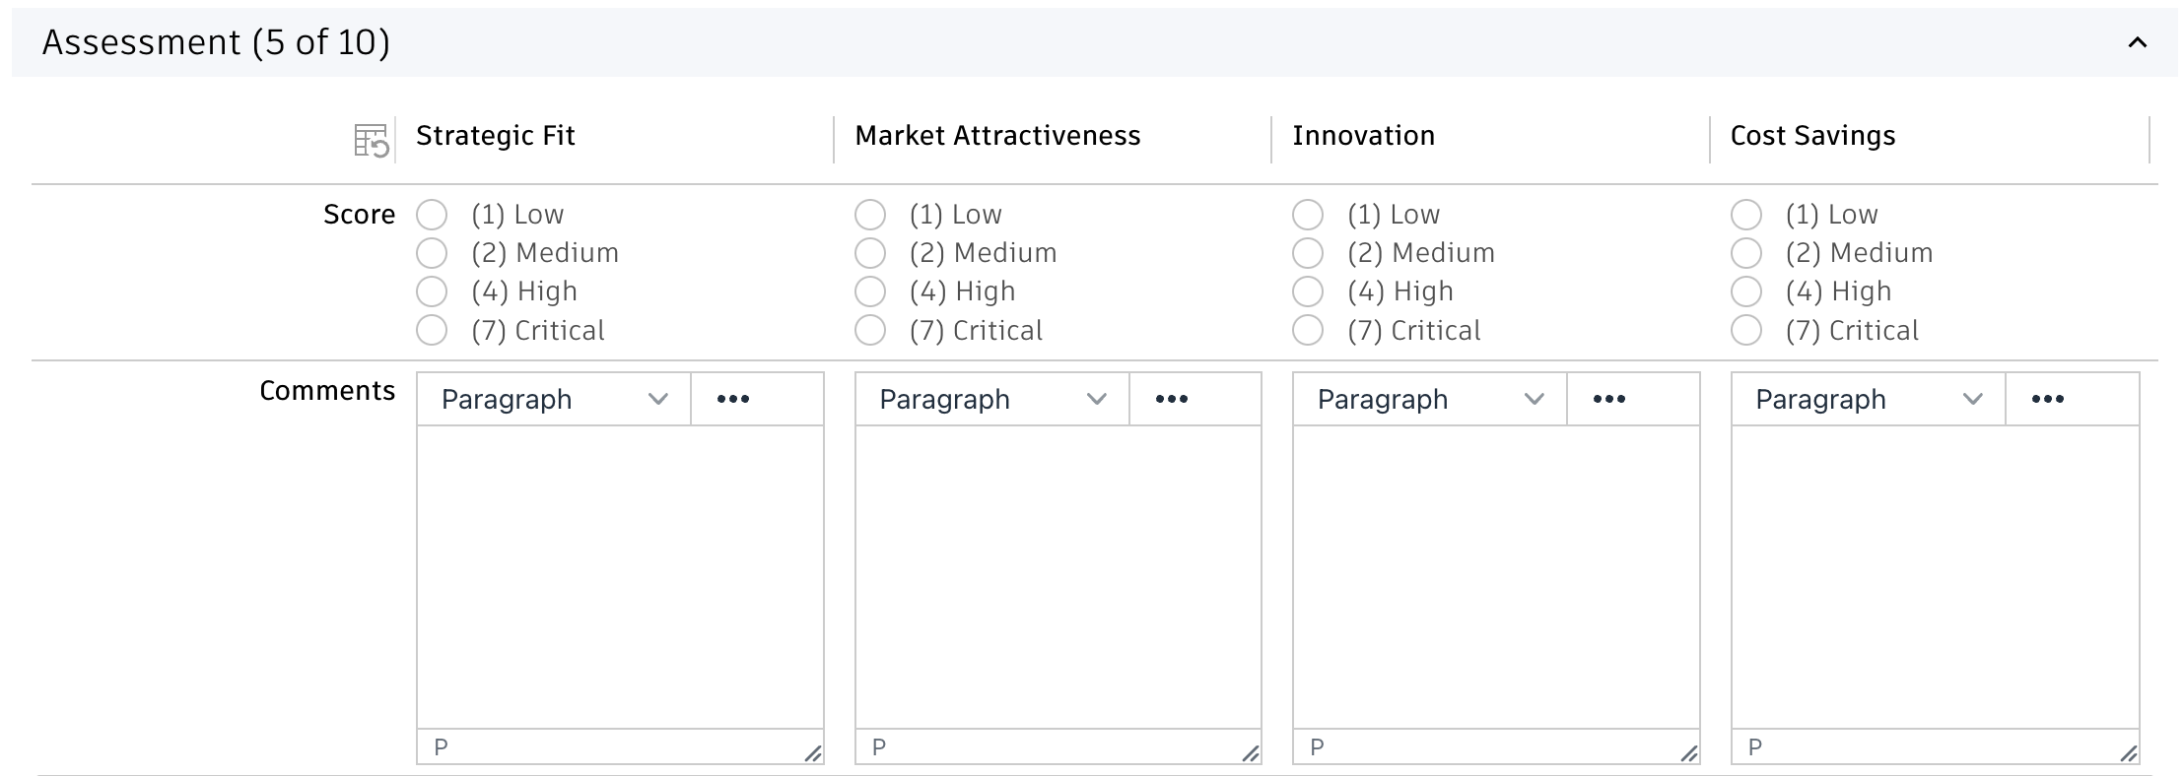2184x776 pixels.
Task: Click into the Market Attractiveness comments text area
Action: 1058,576
